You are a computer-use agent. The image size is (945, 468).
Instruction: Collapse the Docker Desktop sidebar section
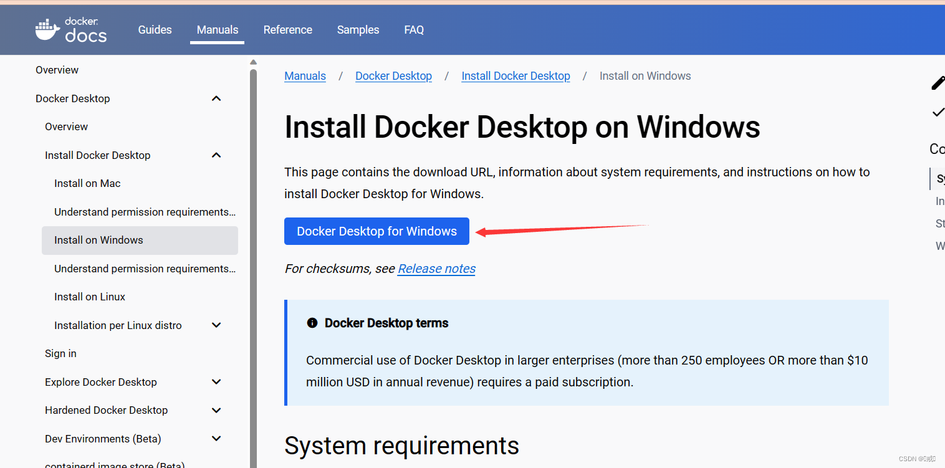216,98
